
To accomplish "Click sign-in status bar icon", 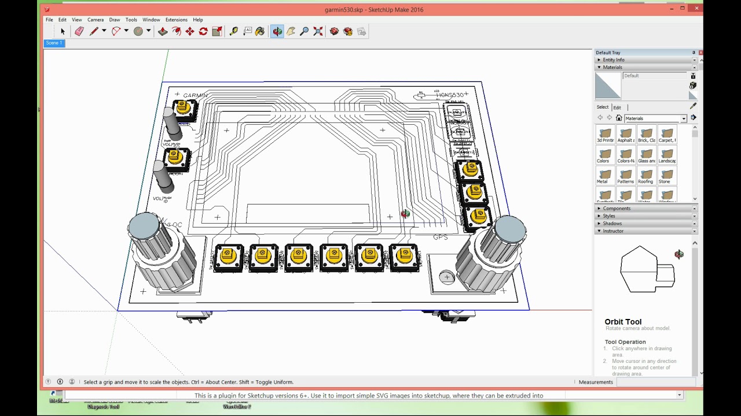I will [72, 382].
